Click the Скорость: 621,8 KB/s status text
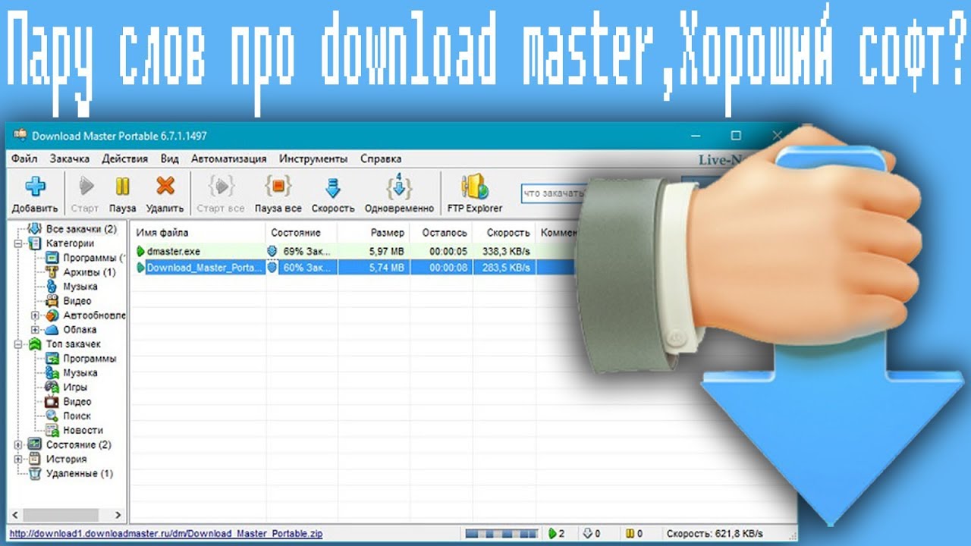 [715, 534]
